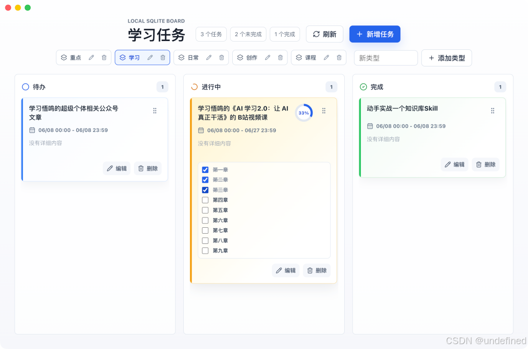The image size is (528, 349).
Task: Click date range 06/08 00:00 - 06/27 23:59
Action: pos(242,130)
